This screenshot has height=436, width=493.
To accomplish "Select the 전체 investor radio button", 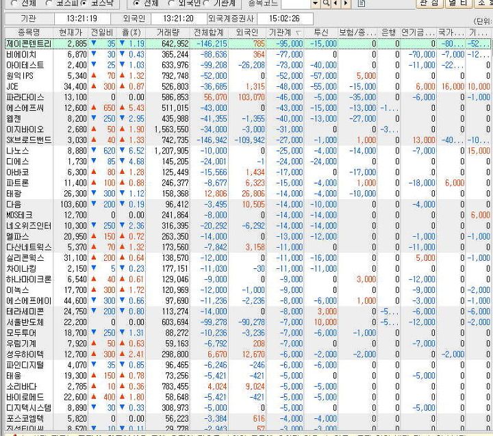I will pos(136,3).
